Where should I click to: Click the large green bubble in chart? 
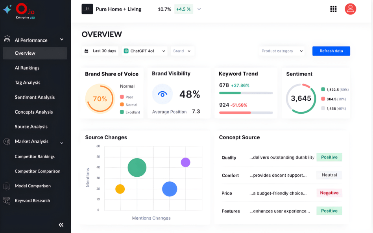[137, 168]
